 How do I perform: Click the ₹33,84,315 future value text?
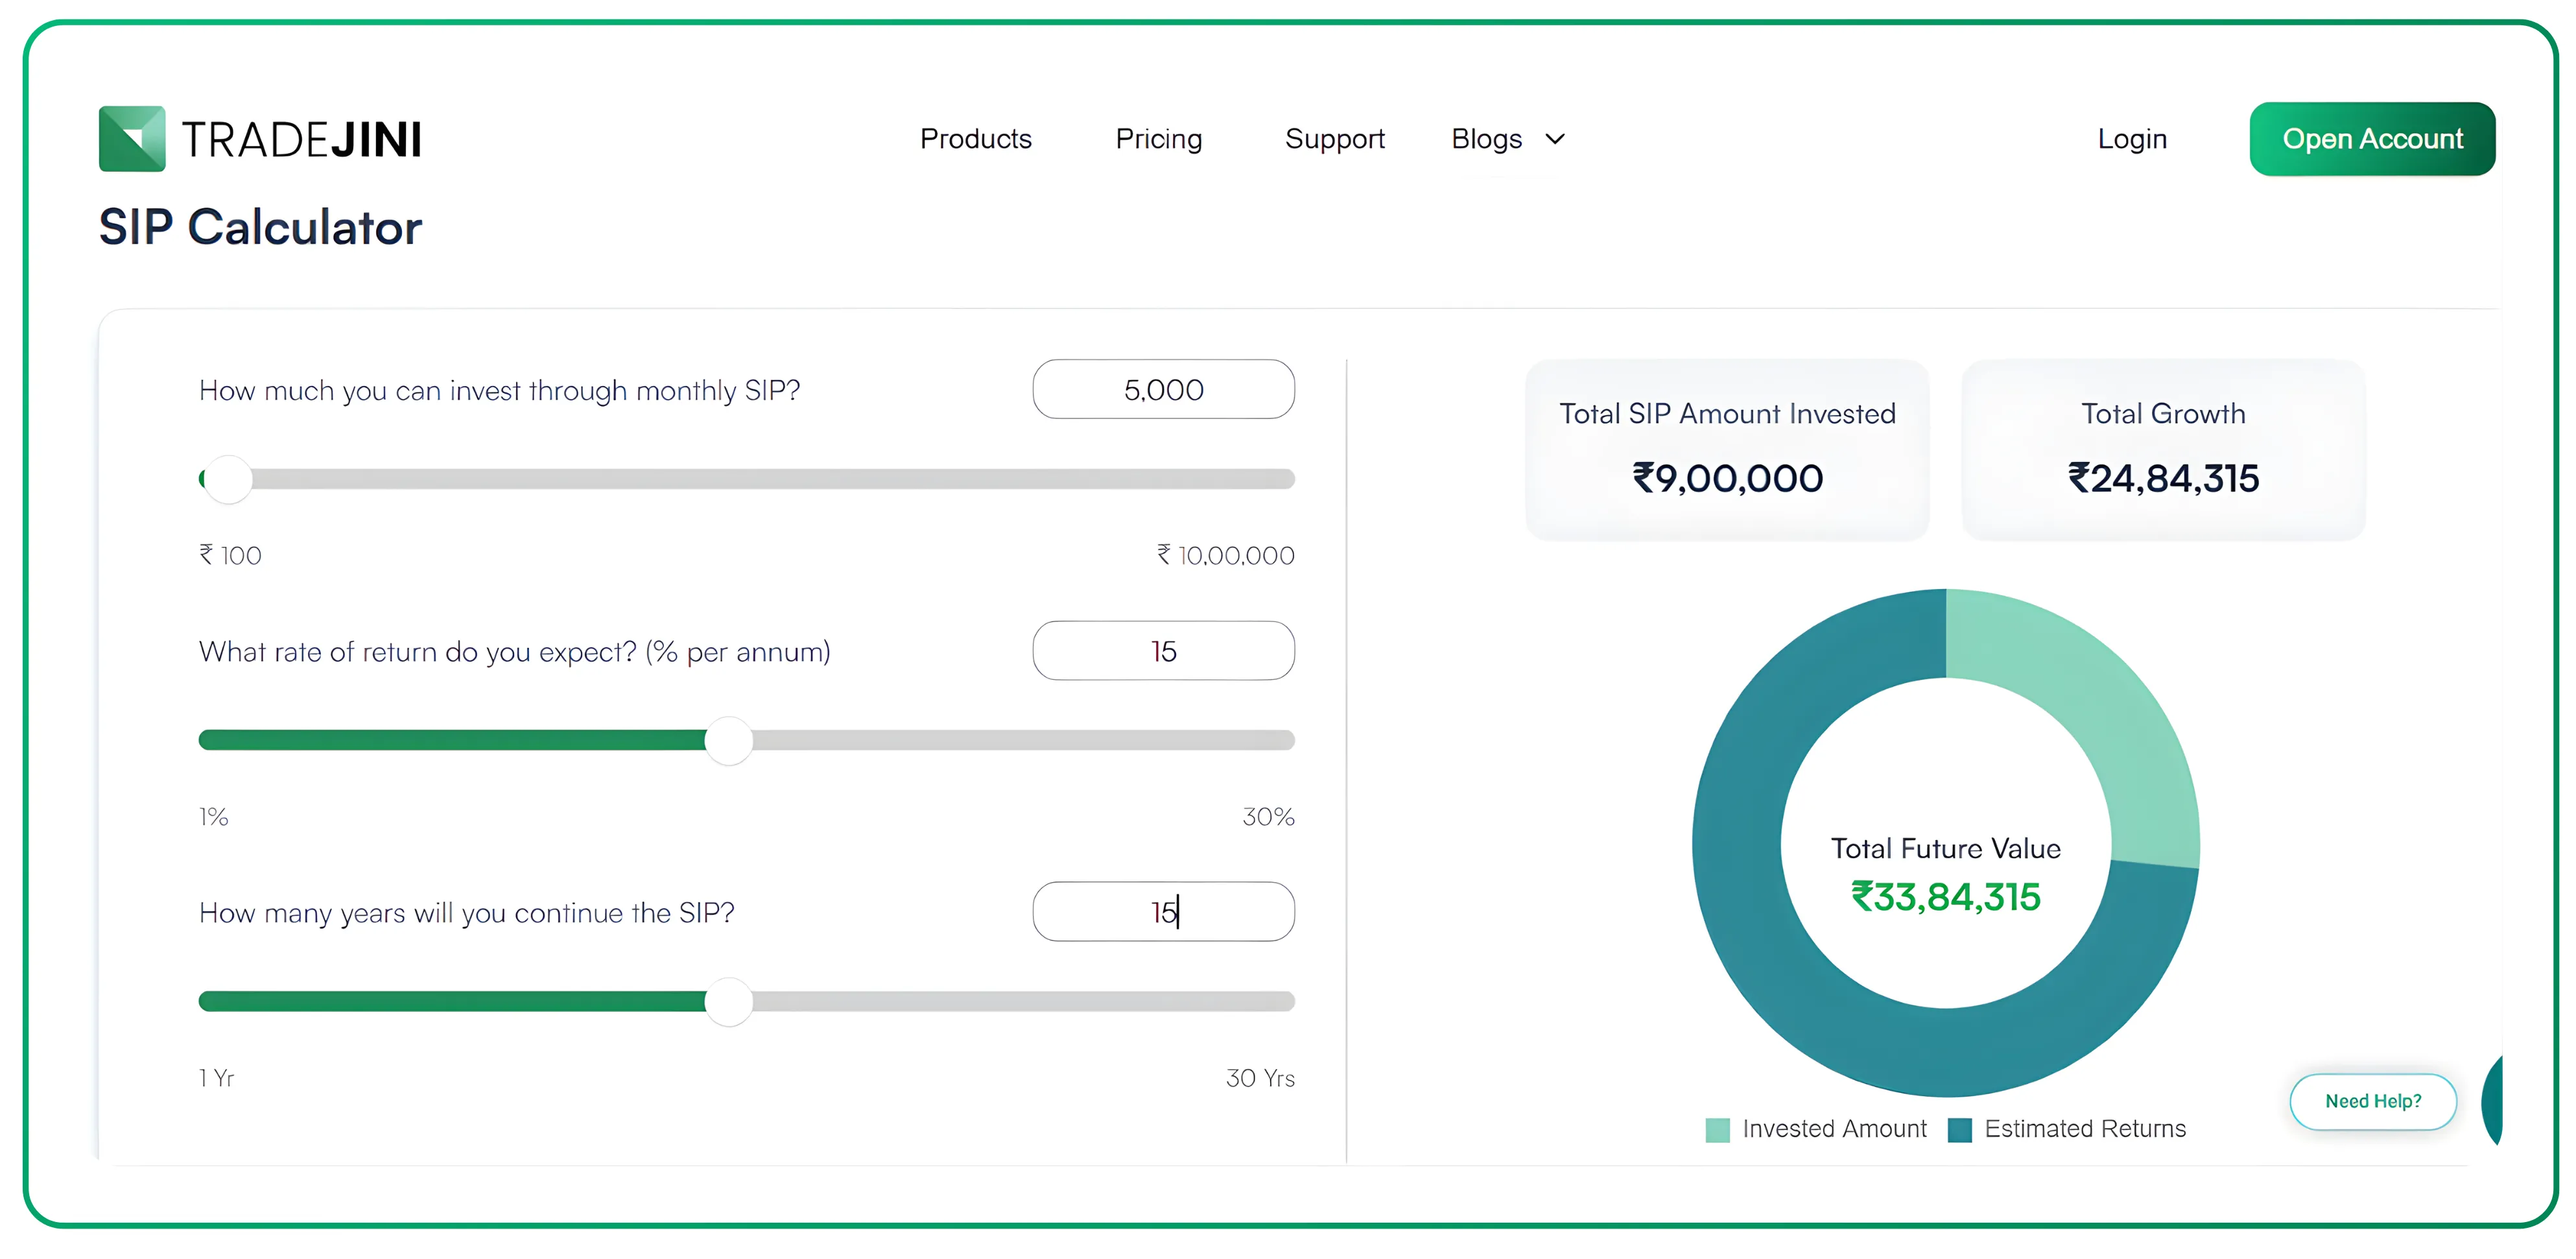point(1945,898)
